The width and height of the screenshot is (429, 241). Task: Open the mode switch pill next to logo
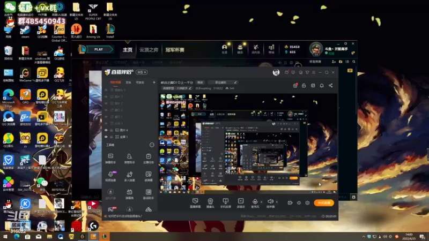pyautogui.click(x=142, y=72)
